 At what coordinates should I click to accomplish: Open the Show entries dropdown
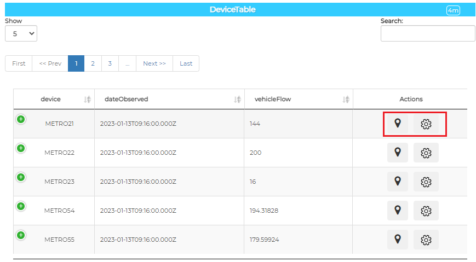pos(21,33)
